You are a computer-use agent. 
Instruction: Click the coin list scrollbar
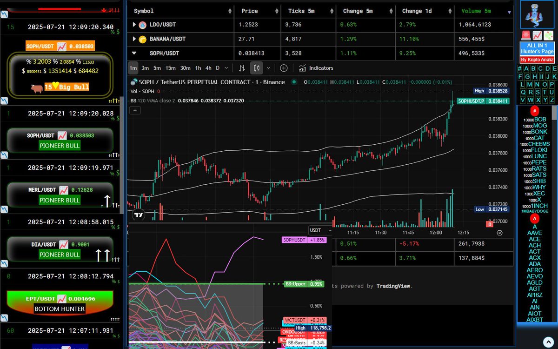pyautogui.click(x=554, y=113)
